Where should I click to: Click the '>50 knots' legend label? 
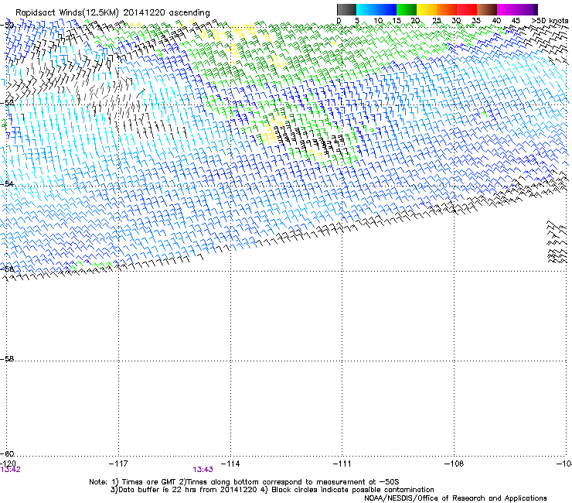(x=550, y=21)
